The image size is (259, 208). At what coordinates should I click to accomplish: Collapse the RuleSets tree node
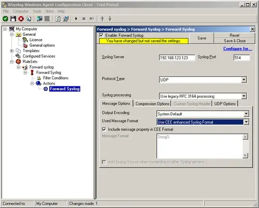(11, 62)
